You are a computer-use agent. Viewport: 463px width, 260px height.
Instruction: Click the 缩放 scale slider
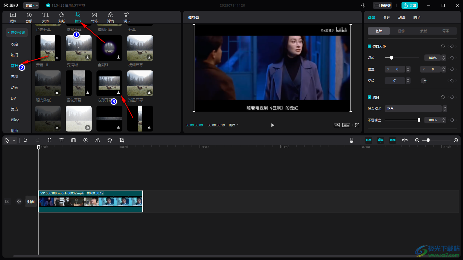tap(402, 58)
